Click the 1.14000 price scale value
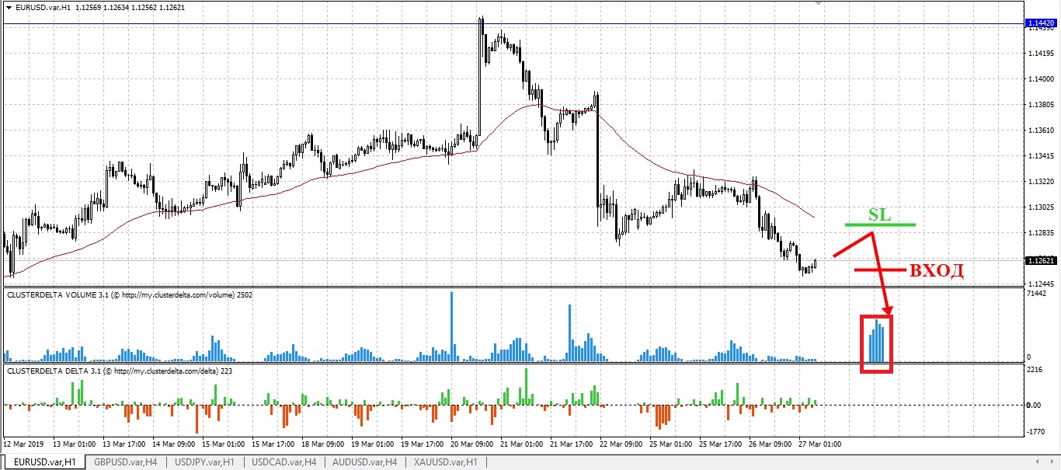Image resolution: width=1061 pixels, height=470 pixels. (x=1041, y=78)
